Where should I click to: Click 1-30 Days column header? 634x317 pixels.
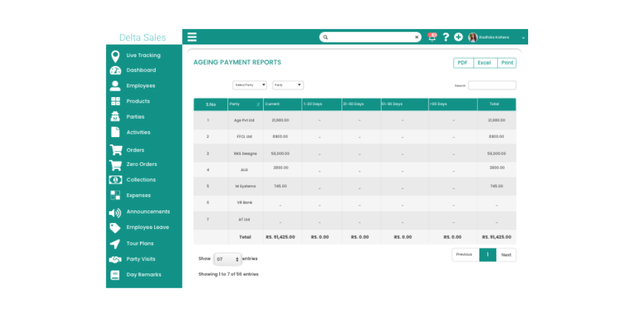321,105
